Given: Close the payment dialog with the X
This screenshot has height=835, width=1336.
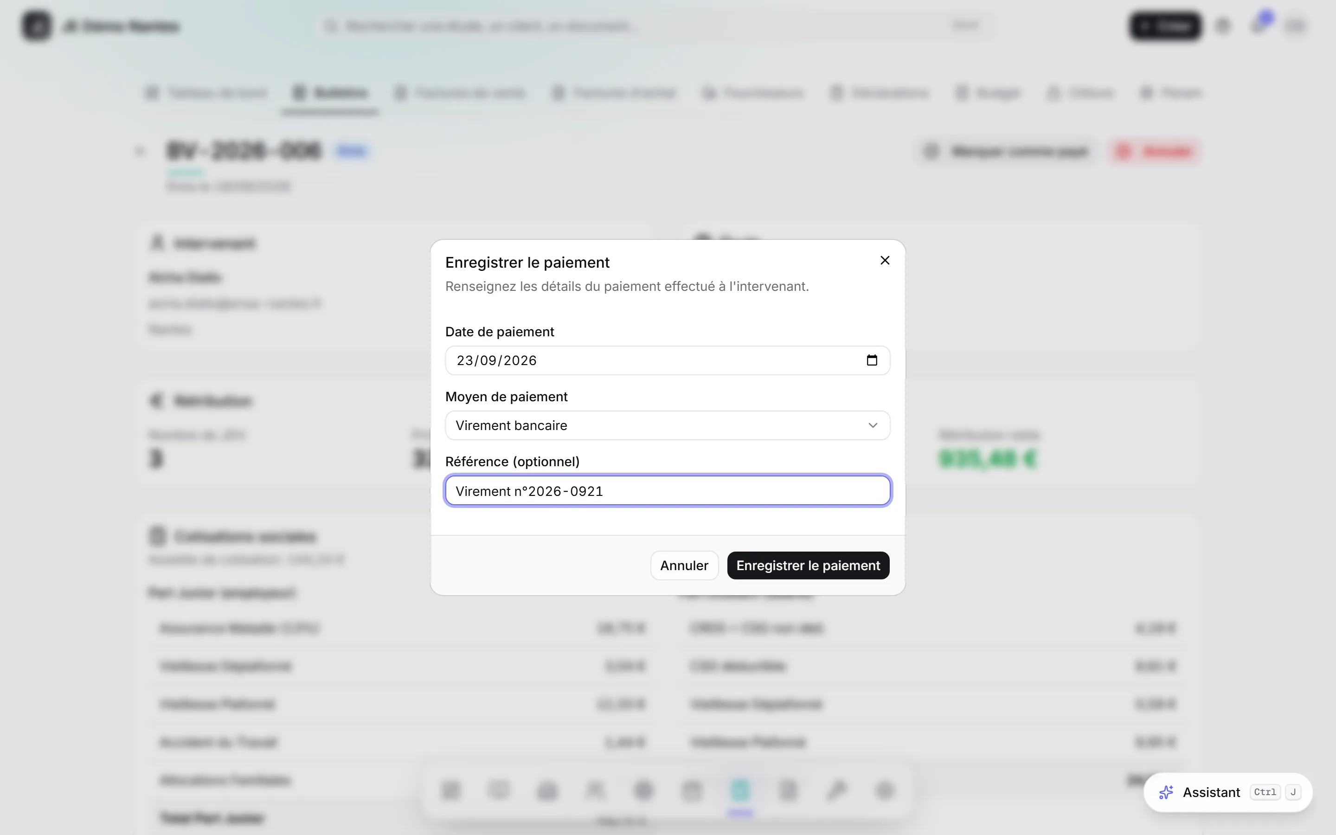Looking at the screenshot, I should pos(885,260).
